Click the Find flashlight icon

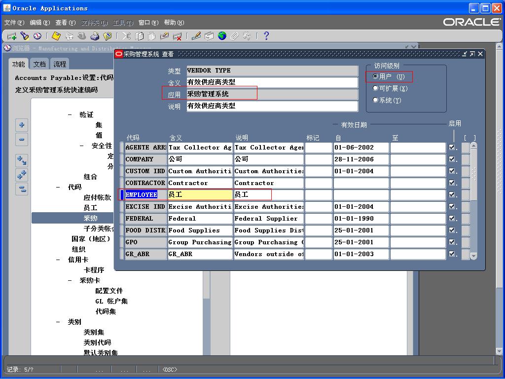[x=25, y=36]
